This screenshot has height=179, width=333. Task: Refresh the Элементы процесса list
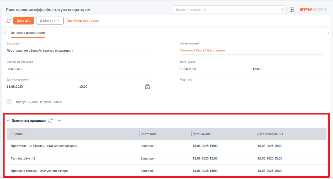point(50,121)
